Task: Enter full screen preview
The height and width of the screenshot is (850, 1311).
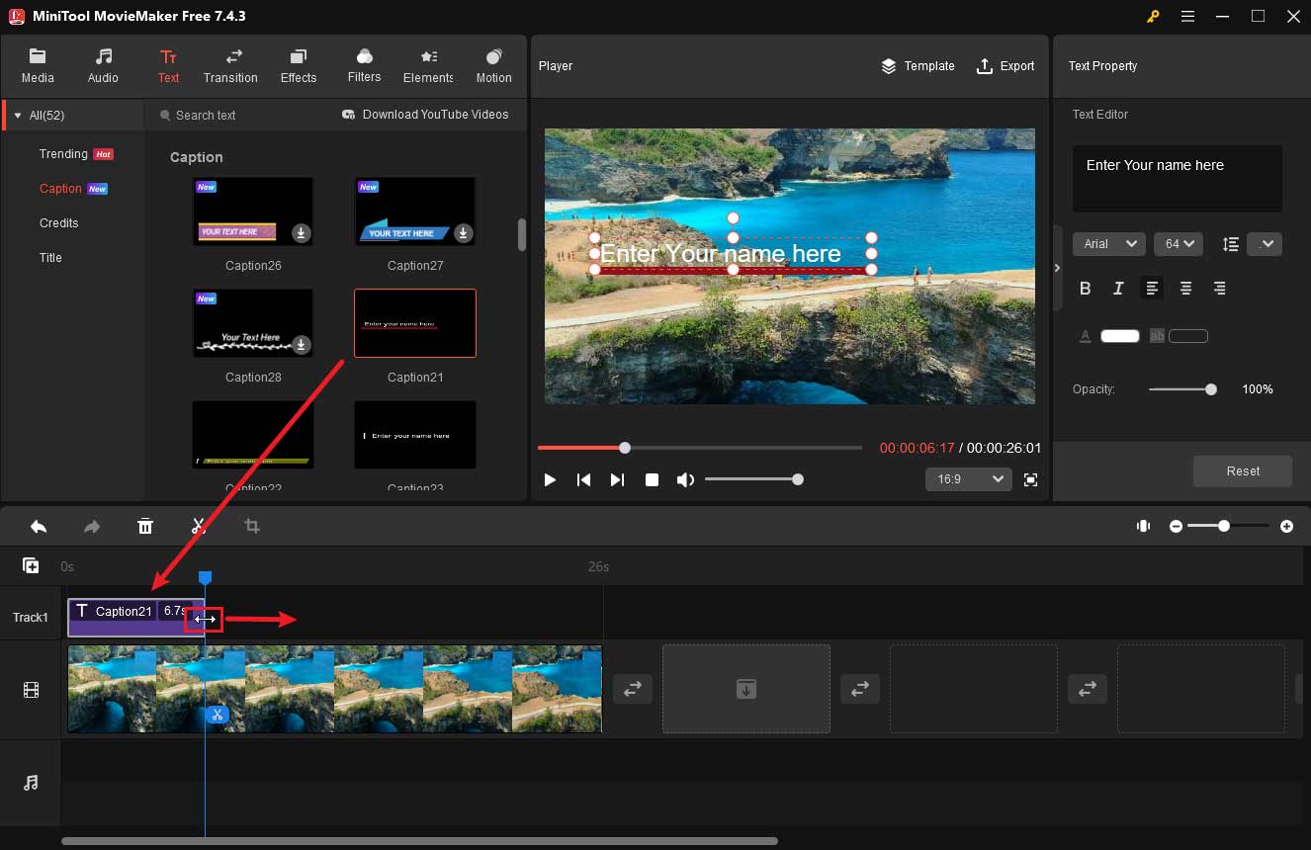Action: pos(1031,479)
